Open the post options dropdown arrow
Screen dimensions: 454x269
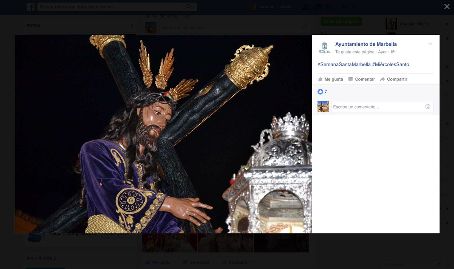[x=430, y=44]
